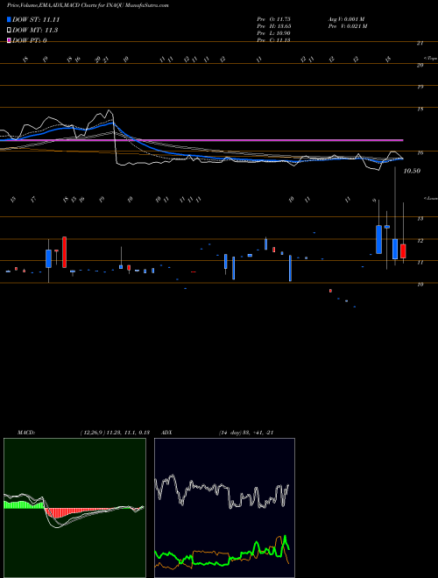This screenshot has height=578, width=438.
Task: Click the ADX panel title label
Action: click(x=167, y=433)
